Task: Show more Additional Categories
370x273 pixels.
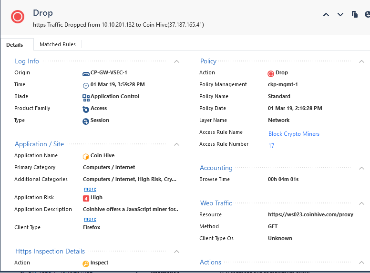Action: (90, 189)
